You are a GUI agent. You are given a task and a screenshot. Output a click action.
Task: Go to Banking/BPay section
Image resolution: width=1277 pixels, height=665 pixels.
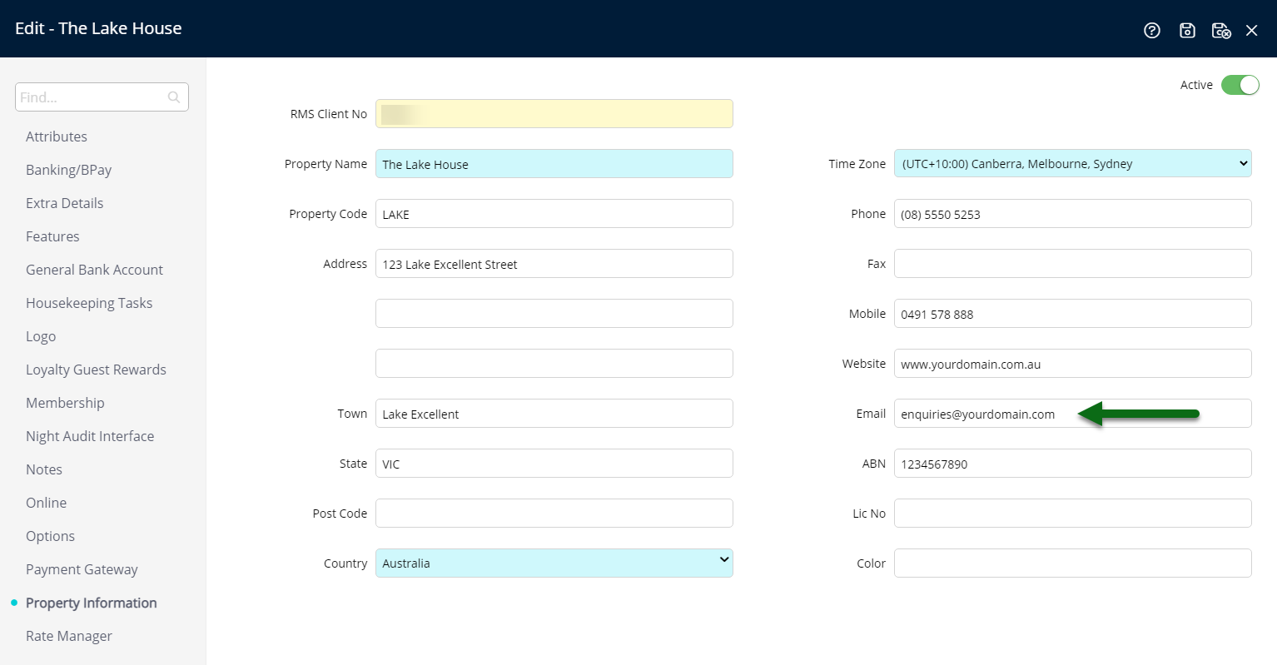point(68,170)
